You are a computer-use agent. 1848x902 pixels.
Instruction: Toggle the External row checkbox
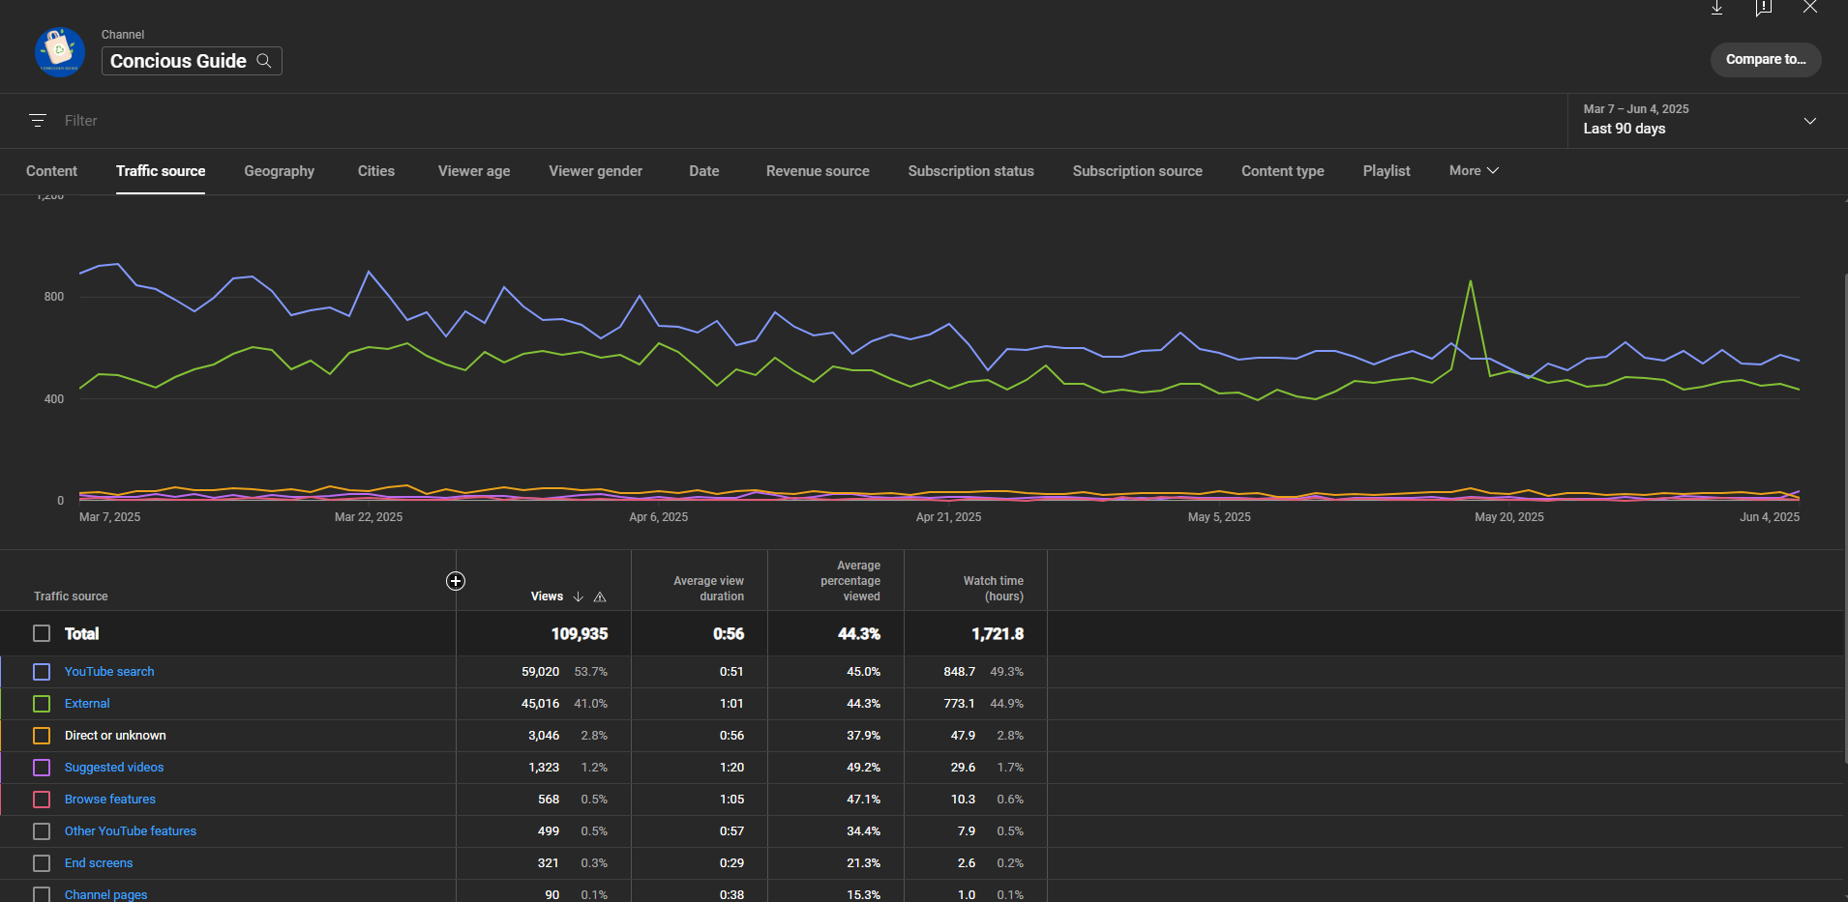[42, 704]
